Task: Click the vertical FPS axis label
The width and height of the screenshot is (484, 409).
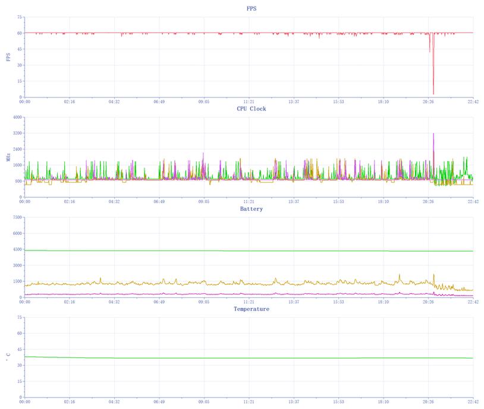Action: pyautogui.click(x=8, y=57)
